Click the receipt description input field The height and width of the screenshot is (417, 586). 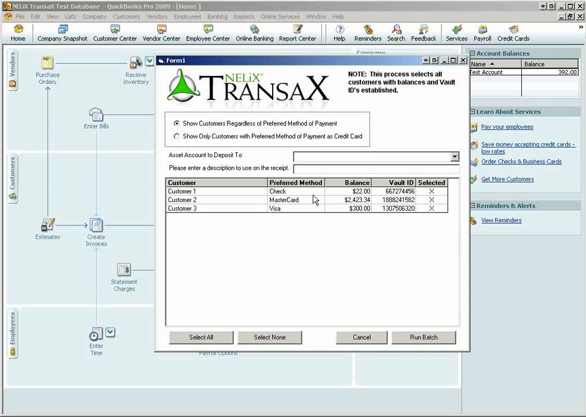(376, 169)
